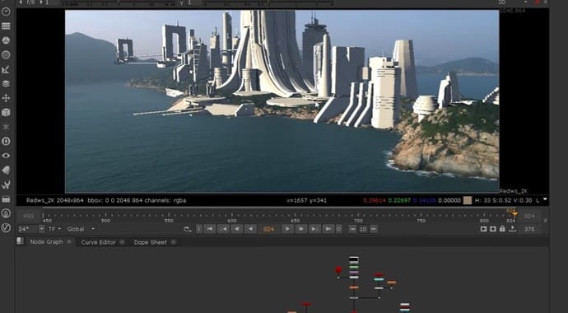
Task: Click the sampled pixel color swatch
Action: [468, 200]
